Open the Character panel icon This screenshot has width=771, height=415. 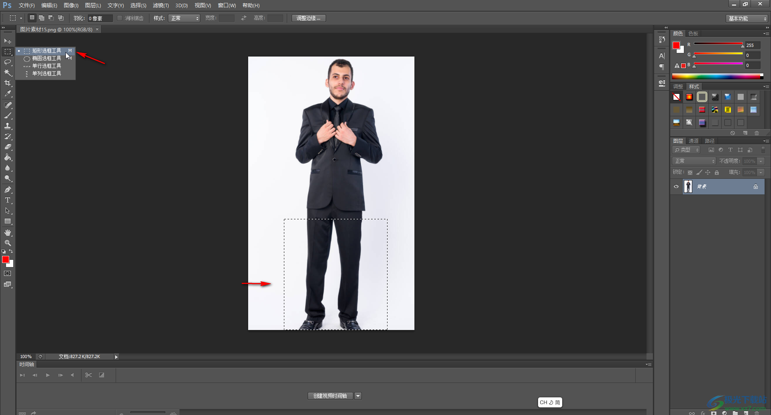[x=662, y=56]
